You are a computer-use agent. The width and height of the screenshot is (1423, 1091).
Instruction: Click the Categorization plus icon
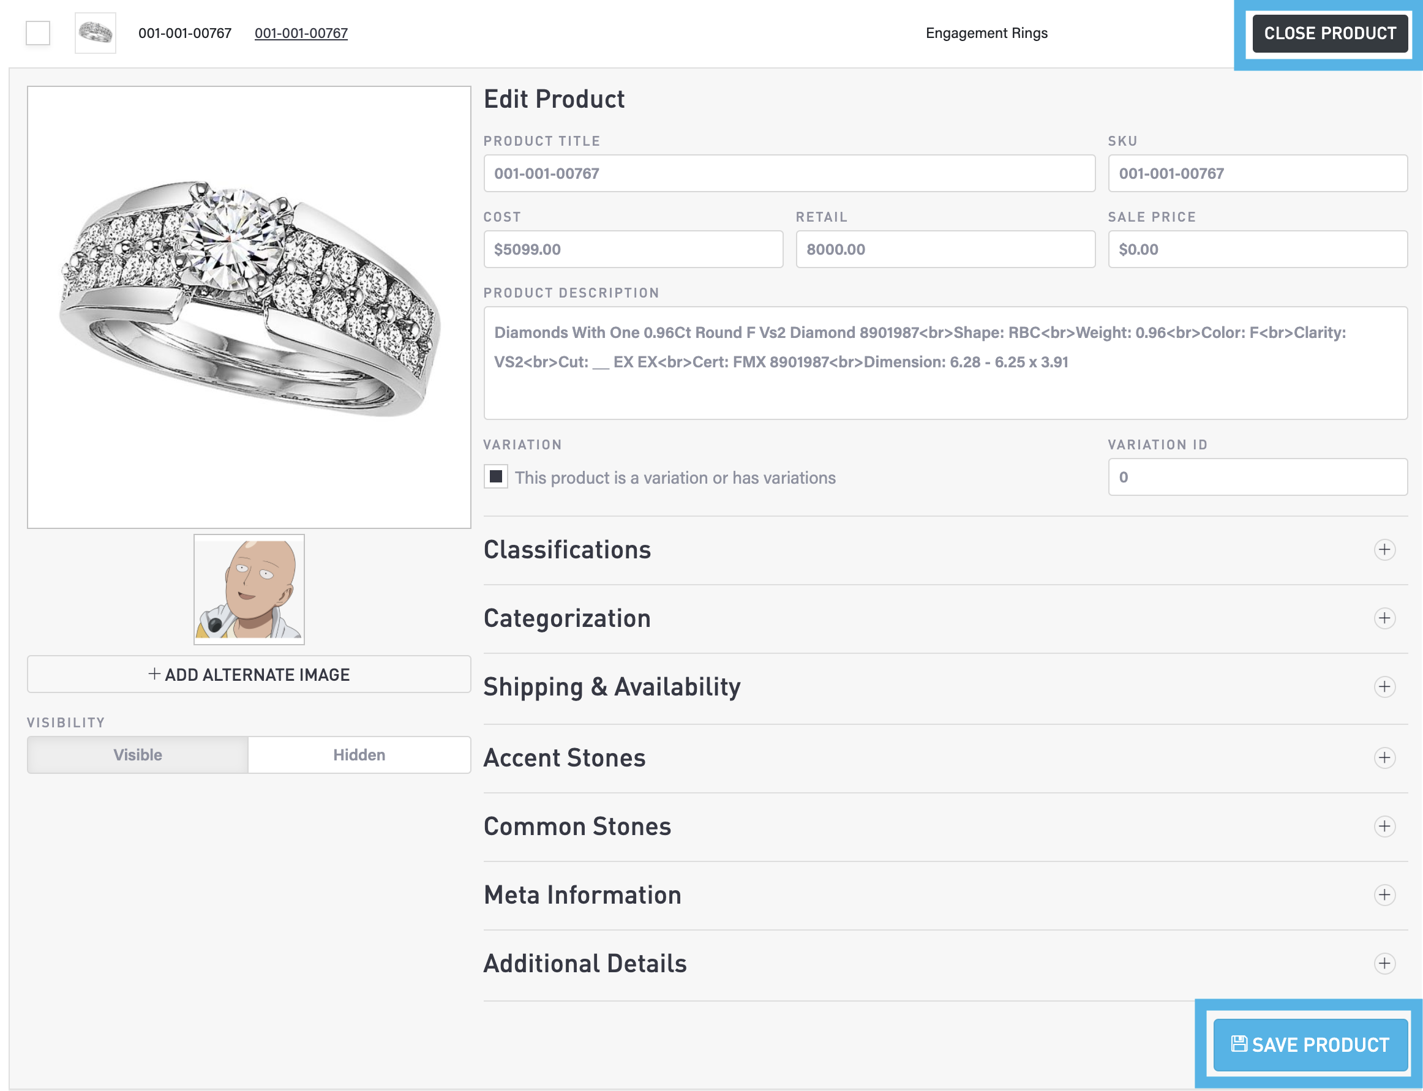click(1384, 618)
